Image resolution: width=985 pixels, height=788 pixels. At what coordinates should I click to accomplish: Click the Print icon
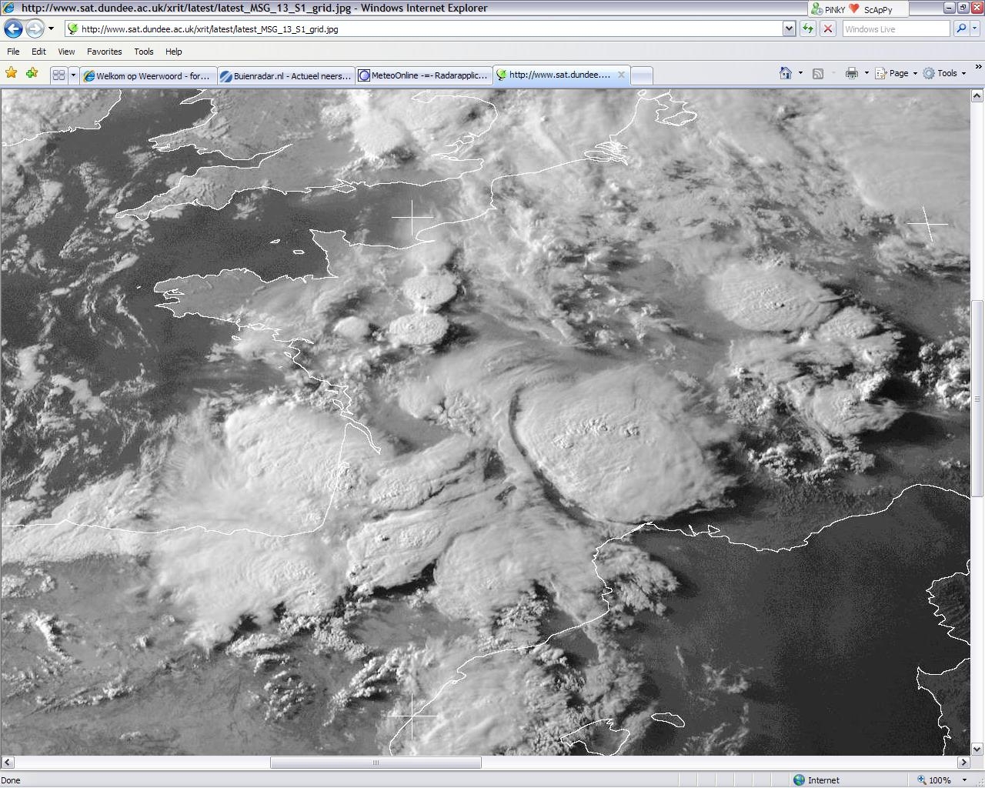click(851, 73)
